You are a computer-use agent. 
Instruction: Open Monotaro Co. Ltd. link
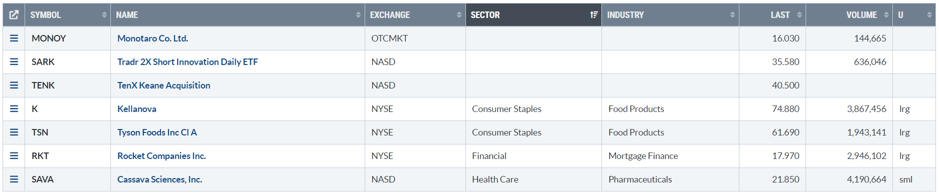tap(152, 38)
